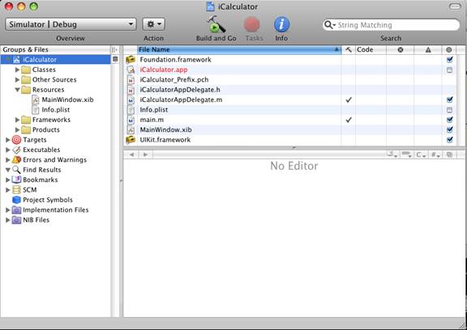The height and width of the screenshot is (330, 467).
Task: Expand the Targets group
Action: (8, 140)
